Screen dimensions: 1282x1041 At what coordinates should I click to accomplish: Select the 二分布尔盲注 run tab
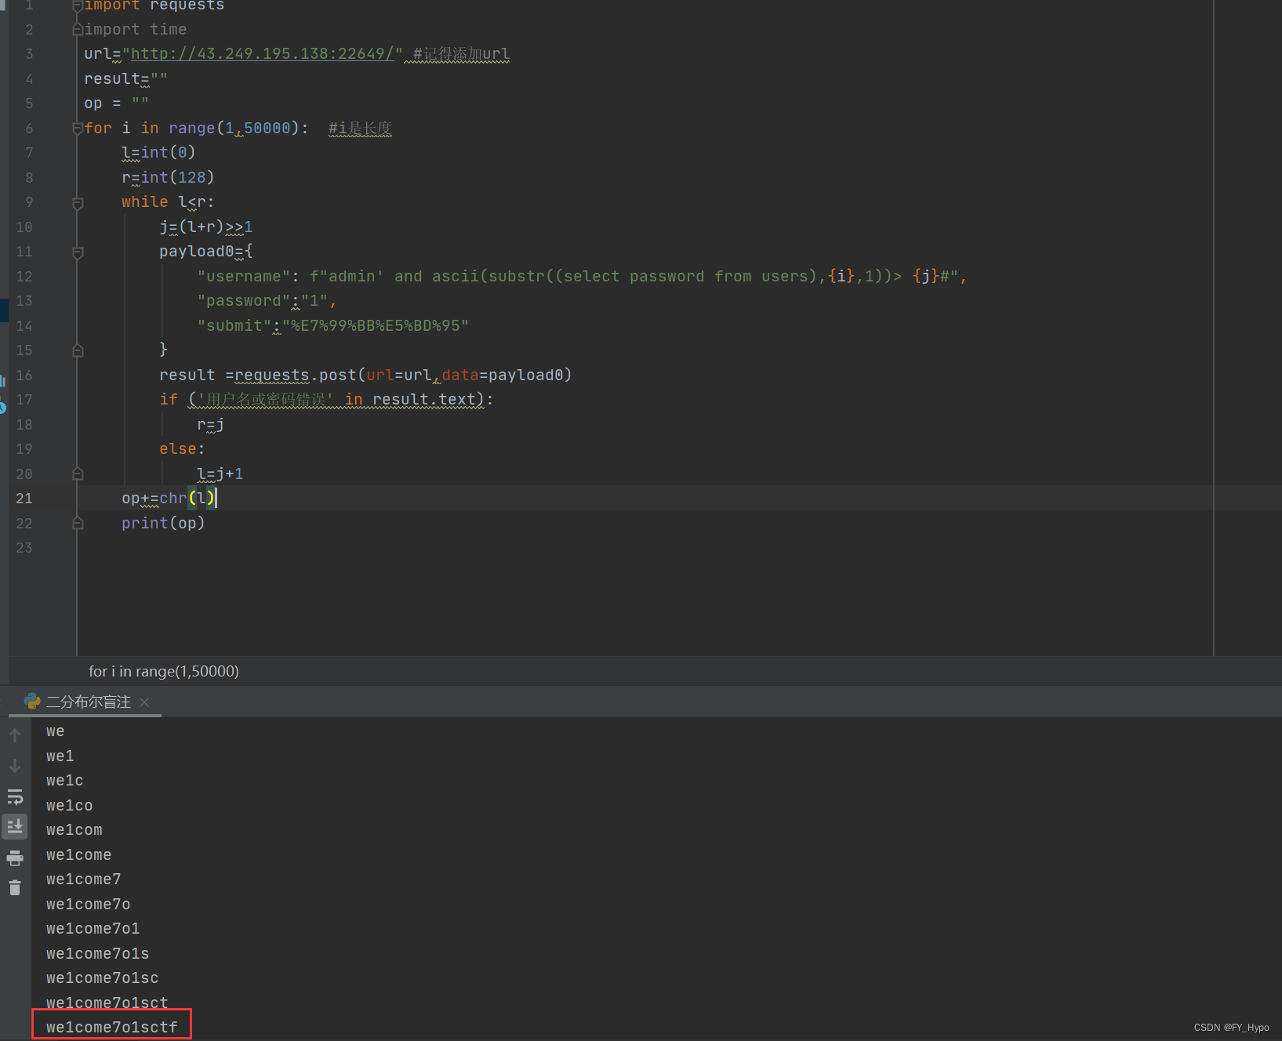pos(89,702)
